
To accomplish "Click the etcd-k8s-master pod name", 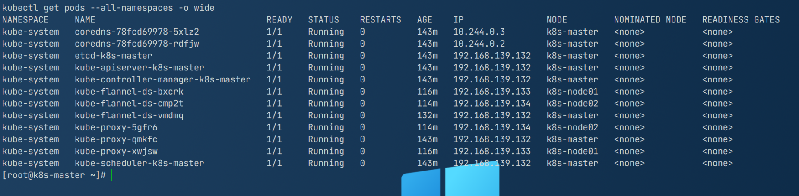I will [114, 56].
